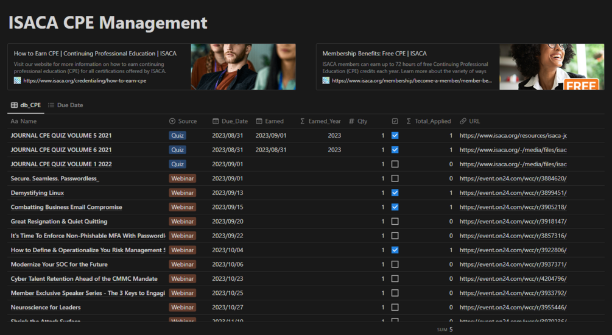Viewport: 612px width, 335px height.
Task: Open the Membership Benefits: Free CPE bookmark
Action: point(460,67)
